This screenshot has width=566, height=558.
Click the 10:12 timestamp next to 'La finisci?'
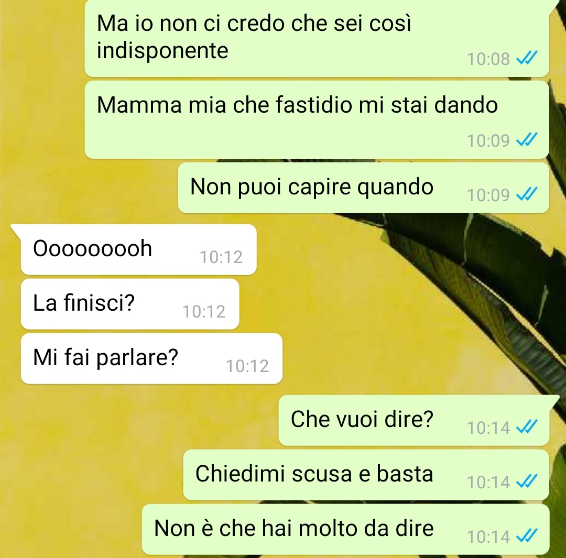204,312
